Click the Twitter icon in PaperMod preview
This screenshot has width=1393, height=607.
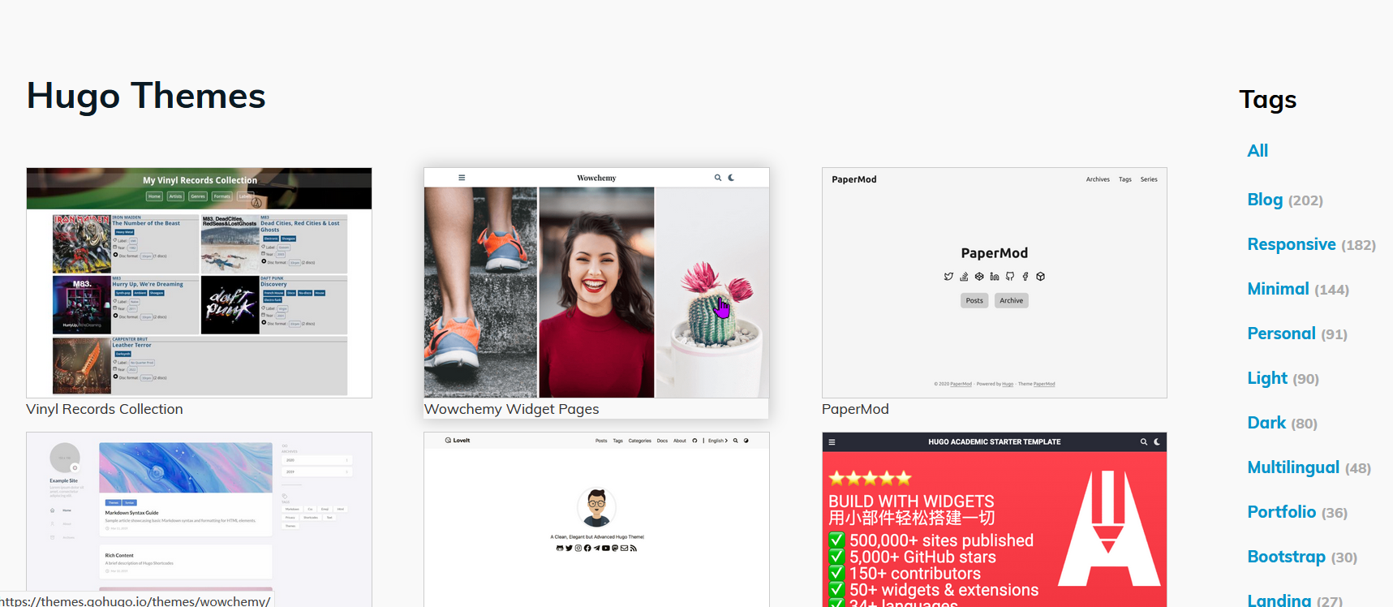pyautogui.click(x=948, y=277)
